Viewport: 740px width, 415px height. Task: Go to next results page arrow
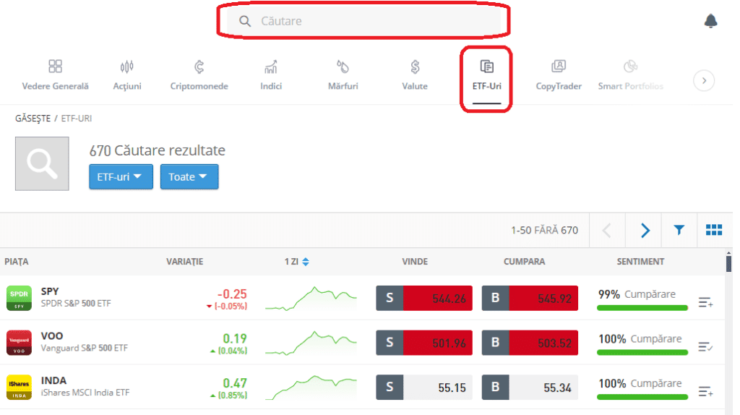(645, 230)
